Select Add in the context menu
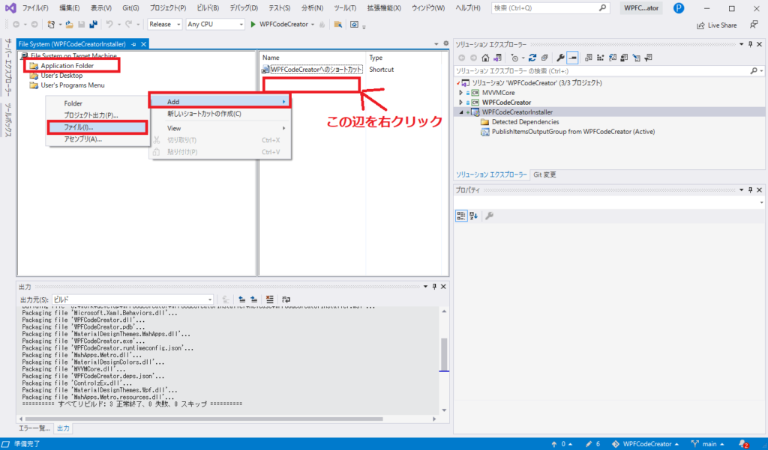768x450 pixels. 220,102
